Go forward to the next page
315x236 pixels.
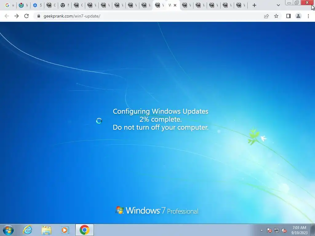17,16
